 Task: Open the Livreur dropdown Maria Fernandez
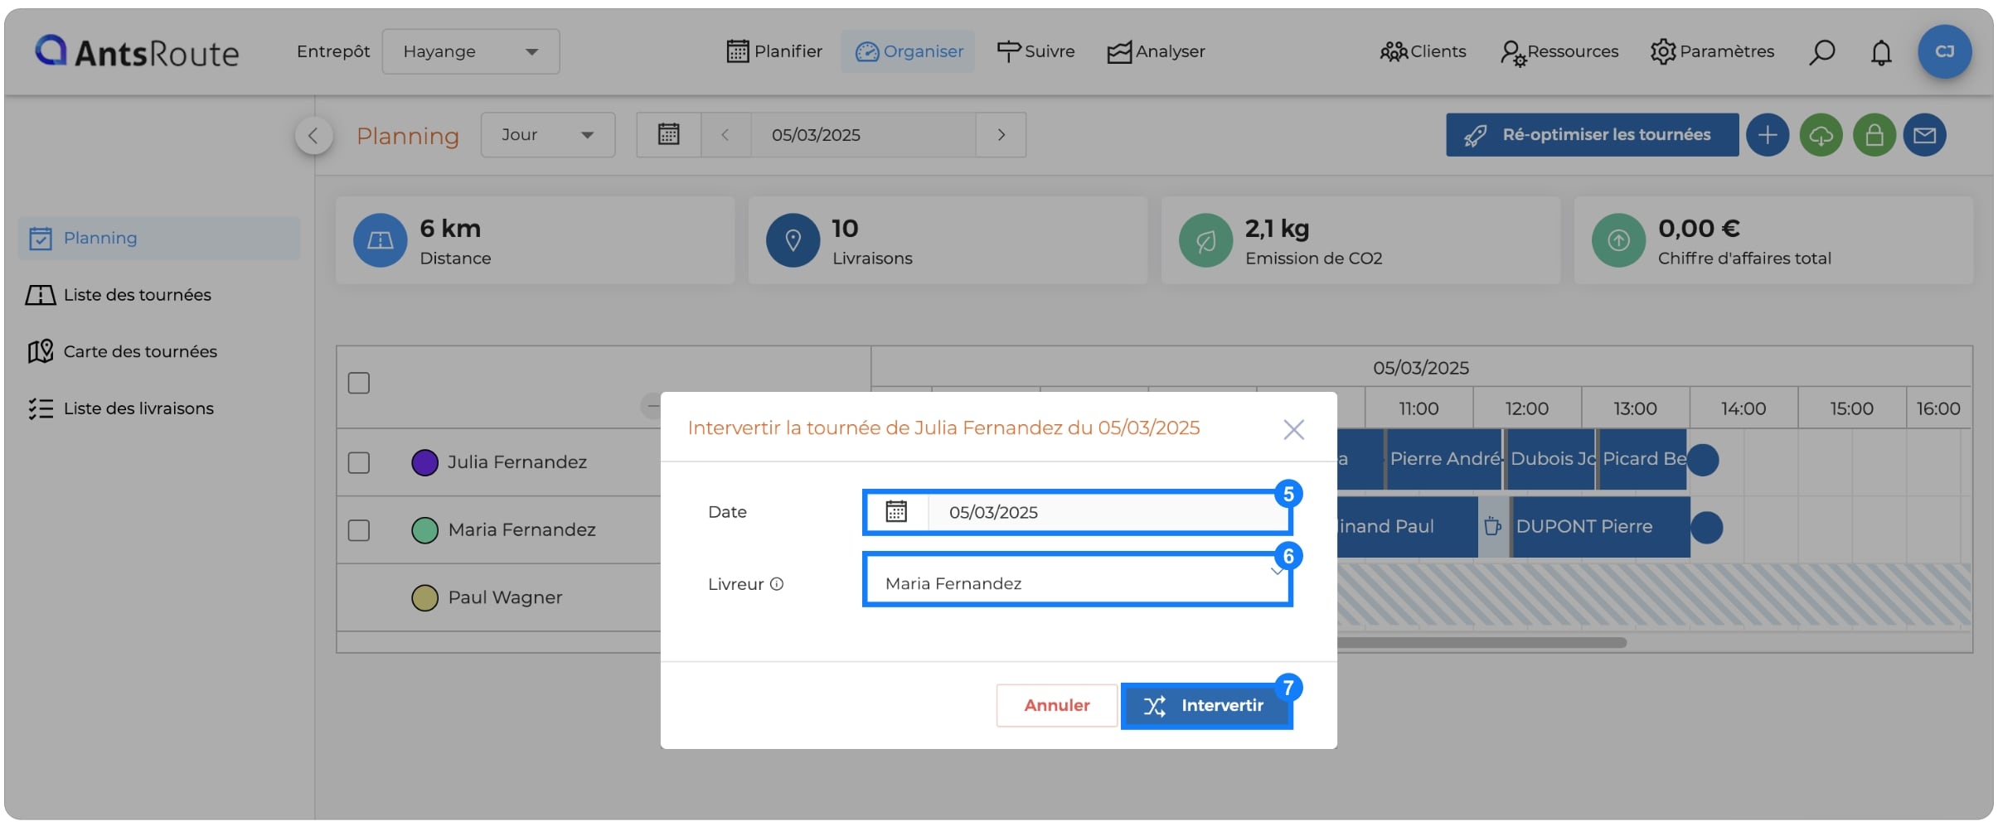tap(1077, 581)
